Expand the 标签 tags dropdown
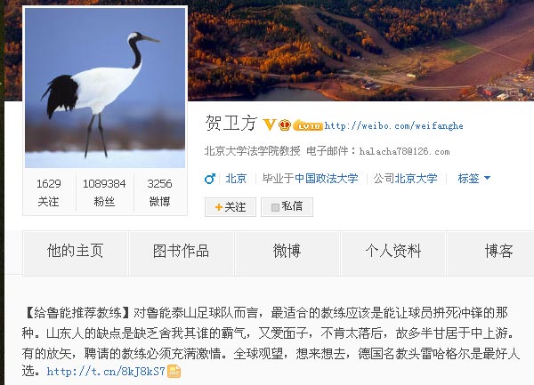The image size is (534, 385). (x=474, y=178)
